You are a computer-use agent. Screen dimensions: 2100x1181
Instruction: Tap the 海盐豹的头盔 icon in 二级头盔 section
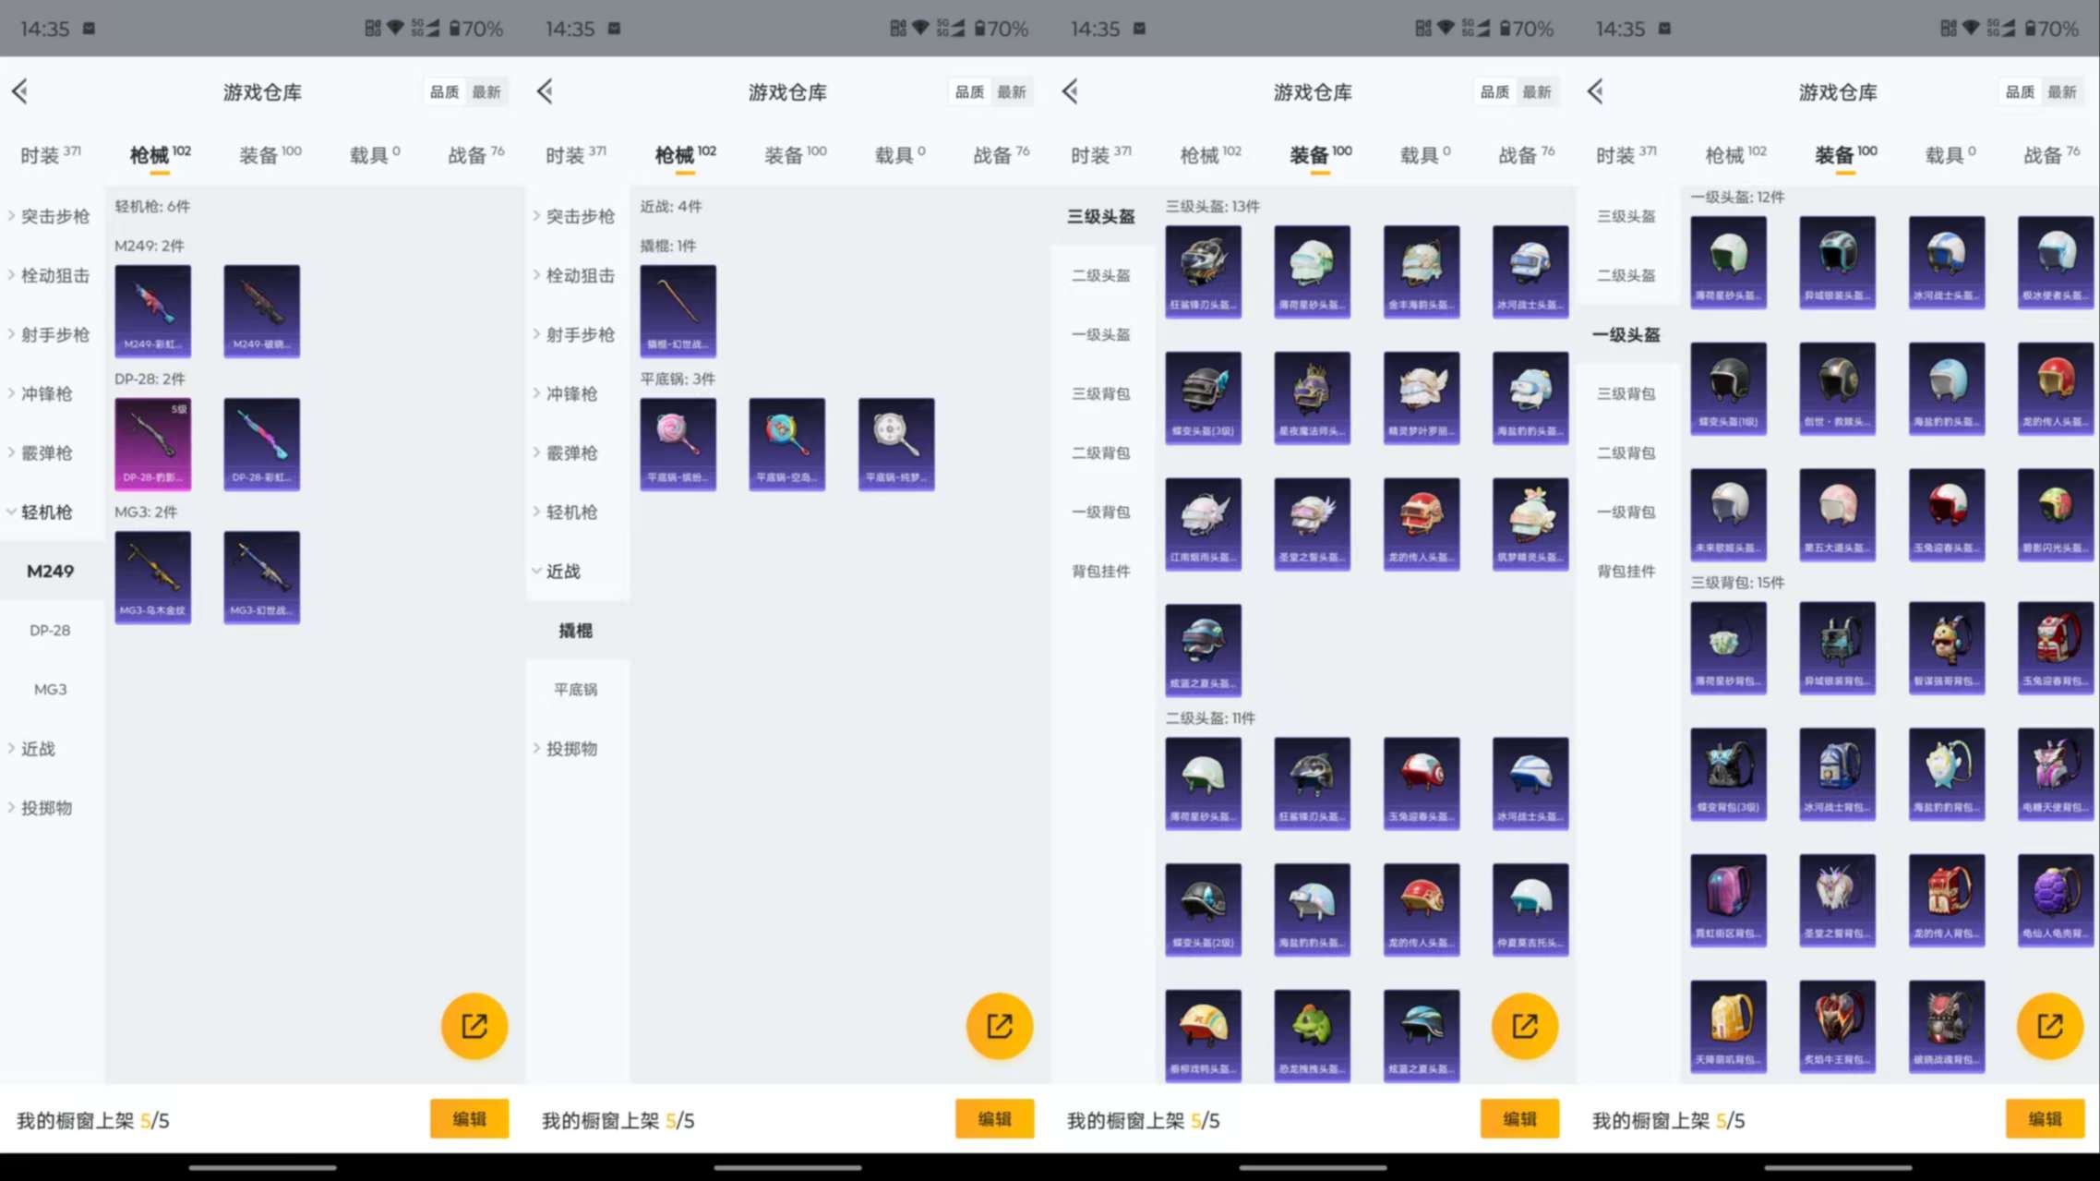point(1312,909)
